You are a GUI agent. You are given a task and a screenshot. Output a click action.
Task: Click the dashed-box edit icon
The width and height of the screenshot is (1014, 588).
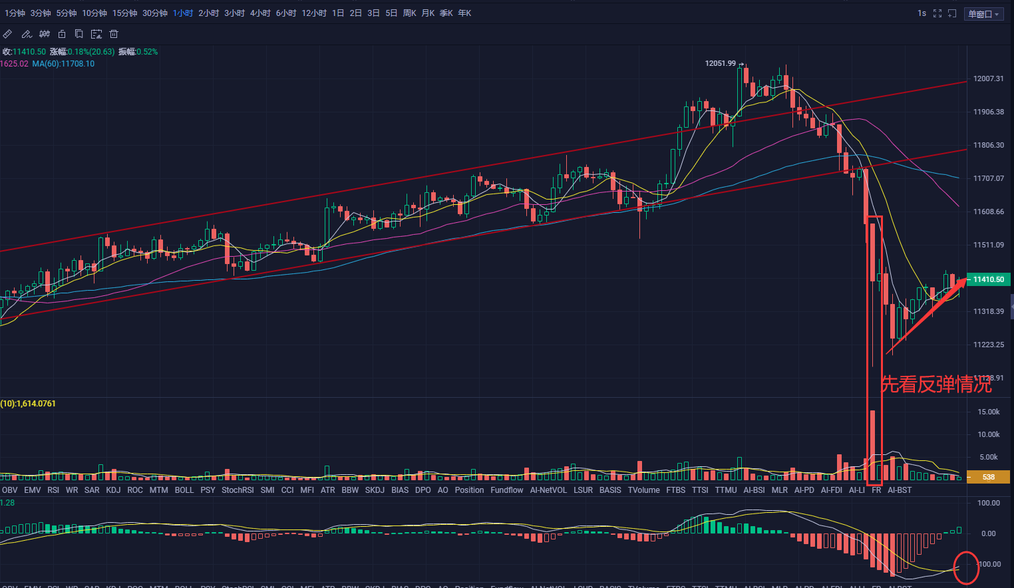(96, 34)
